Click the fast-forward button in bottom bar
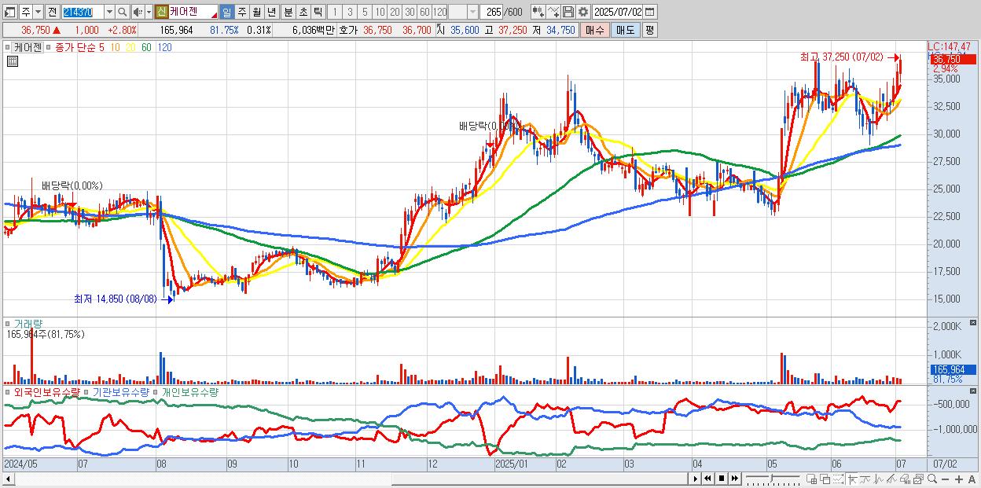The width and height of the screenshot is (981, 488). (x=735, y=479)
